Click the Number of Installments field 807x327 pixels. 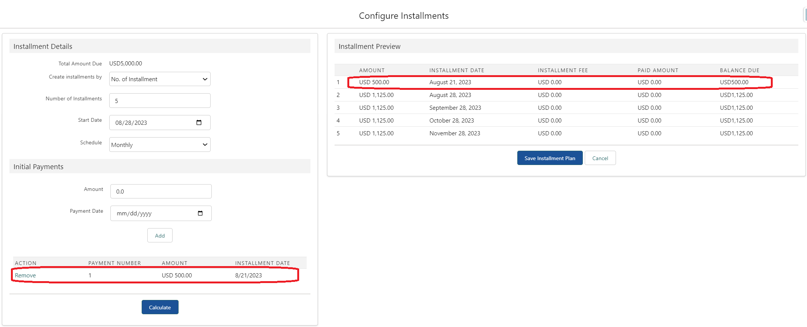[x=160, y=101]
